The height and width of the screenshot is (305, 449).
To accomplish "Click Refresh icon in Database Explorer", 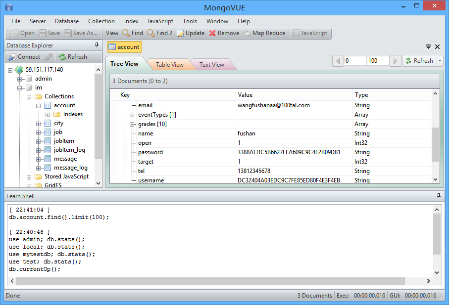I will (x=62, y=57).
